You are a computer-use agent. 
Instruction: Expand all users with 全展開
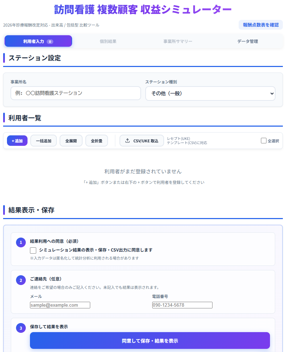click(x=71, y=141)
